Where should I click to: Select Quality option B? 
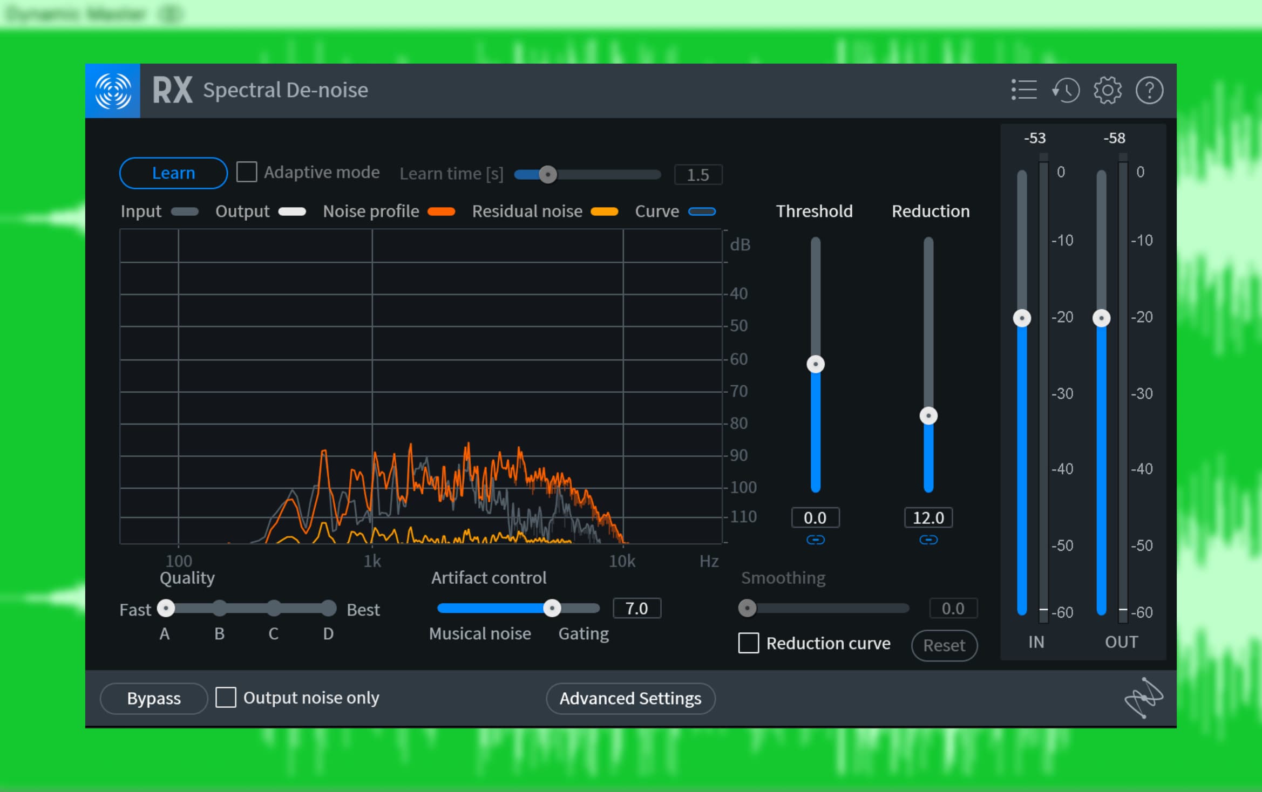click(219, 609)
